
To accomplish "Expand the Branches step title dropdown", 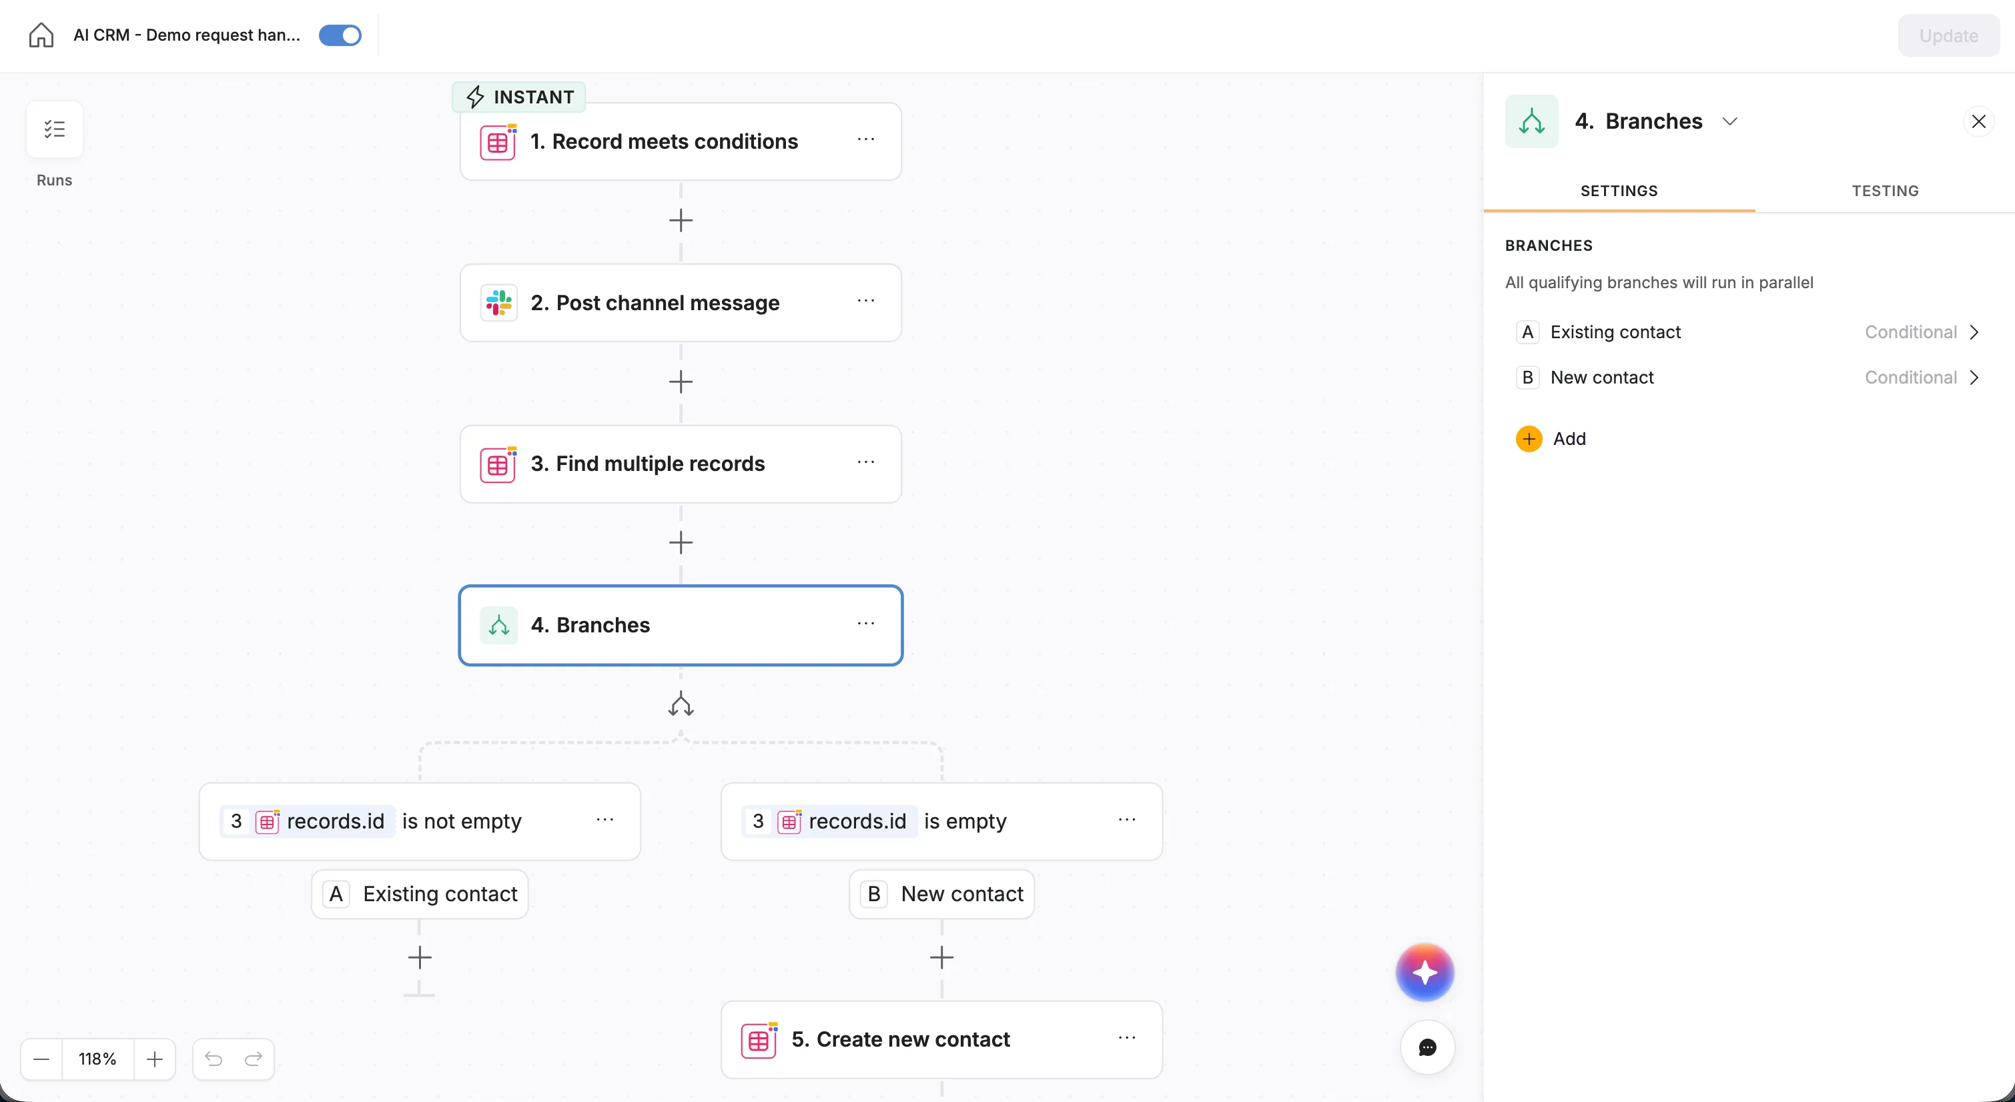I will [1730, 121].
